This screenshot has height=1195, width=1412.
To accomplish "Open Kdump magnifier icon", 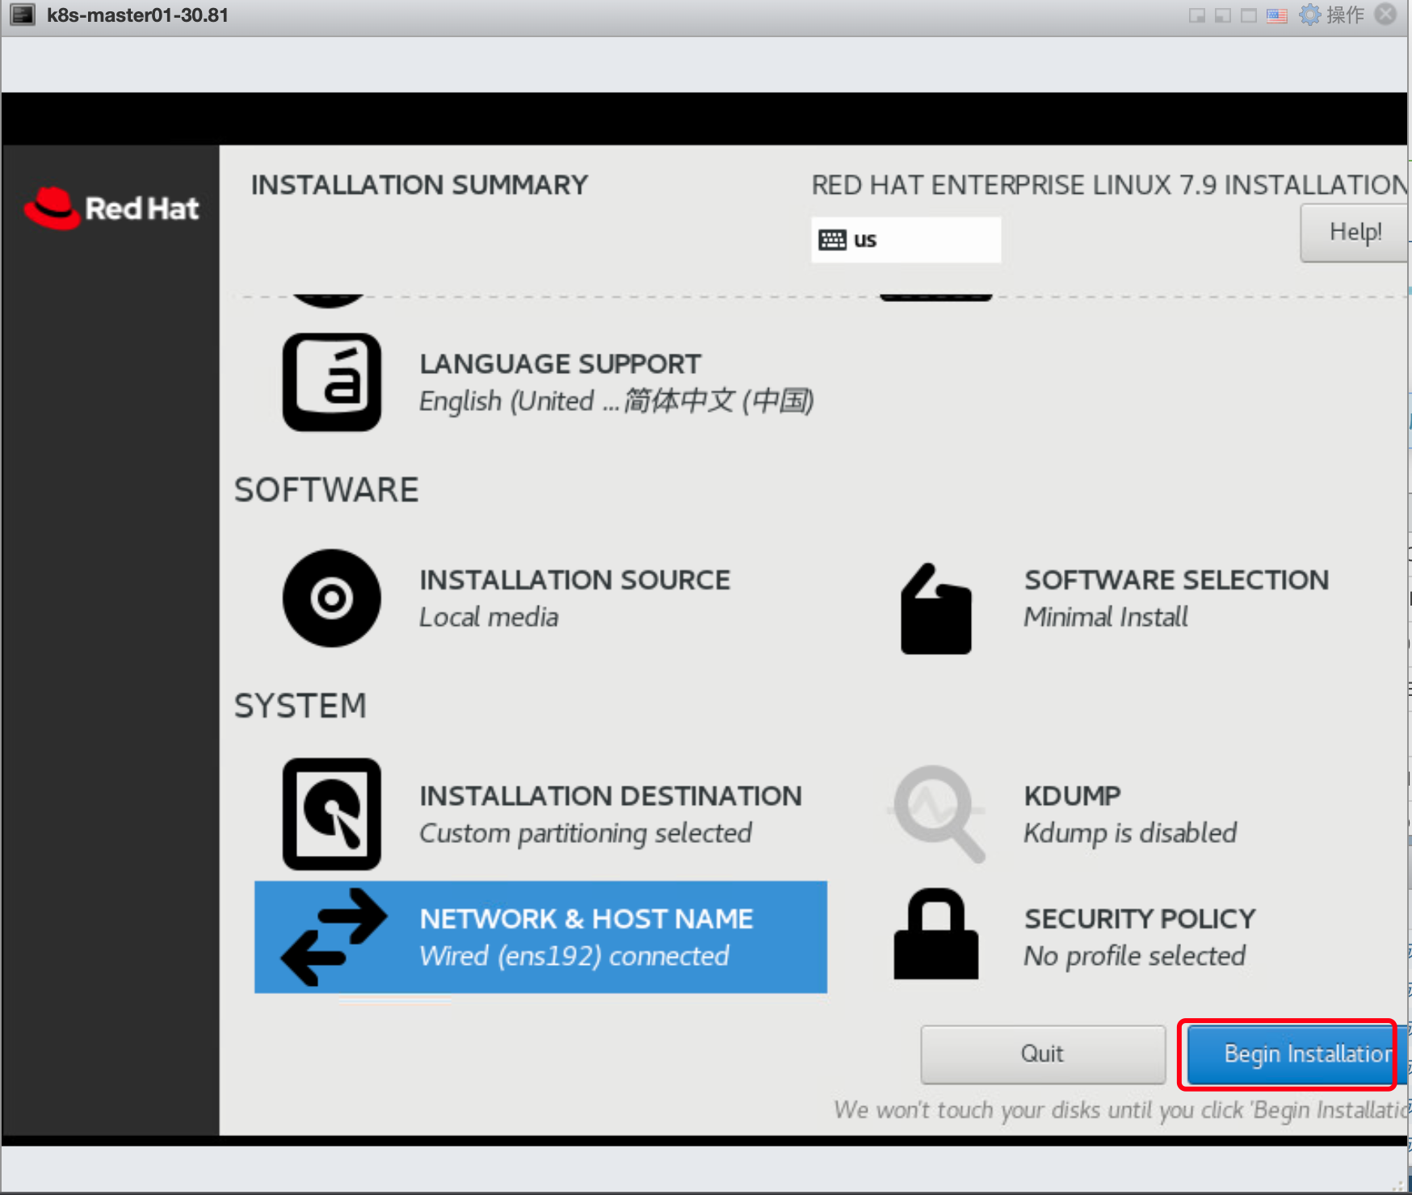I will pyautogui.click(x=937, y=814).
